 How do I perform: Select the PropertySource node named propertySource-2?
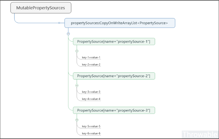click(114, 76)
